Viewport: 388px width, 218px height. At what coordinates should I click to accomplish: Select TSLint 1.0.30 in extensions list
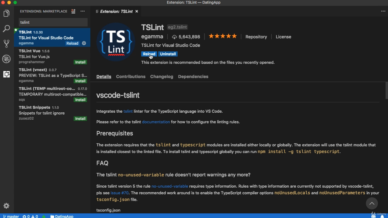coord(52,37)
